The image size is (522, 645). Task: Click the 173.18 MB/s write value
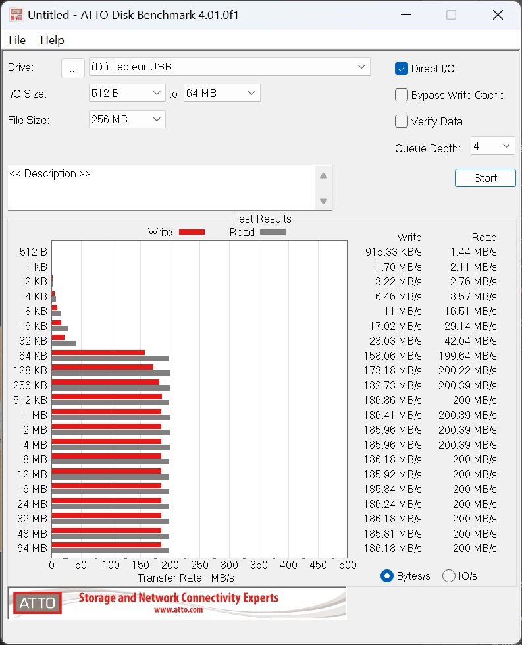pos(392,371)
